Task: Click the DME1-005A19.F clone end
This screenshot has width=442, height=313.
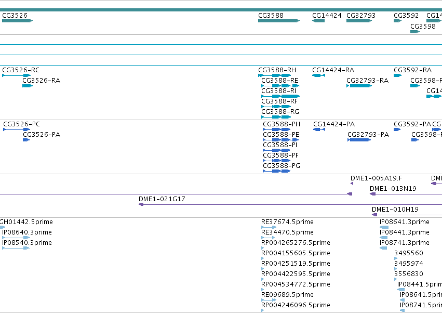Action: [352, 184]
